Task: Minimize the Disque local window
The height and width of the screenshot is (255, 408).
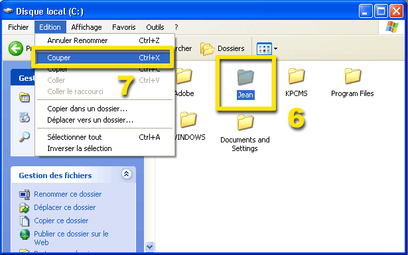Action: point(366,11)
